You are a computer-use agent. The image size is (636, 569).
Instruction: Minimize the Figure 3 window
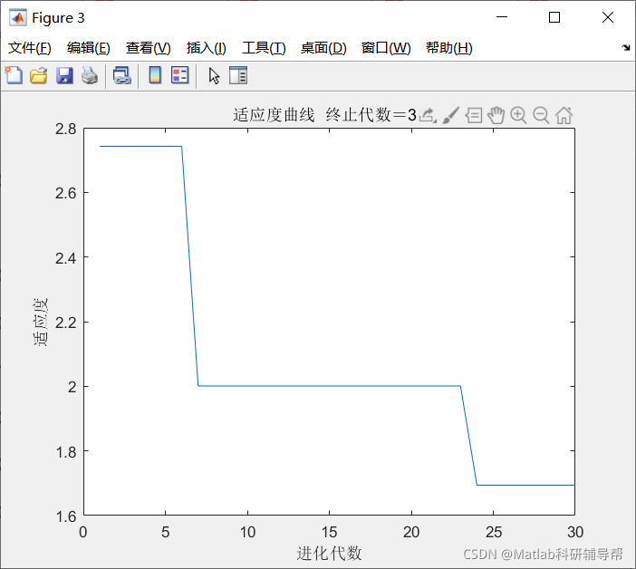[502, 17]
